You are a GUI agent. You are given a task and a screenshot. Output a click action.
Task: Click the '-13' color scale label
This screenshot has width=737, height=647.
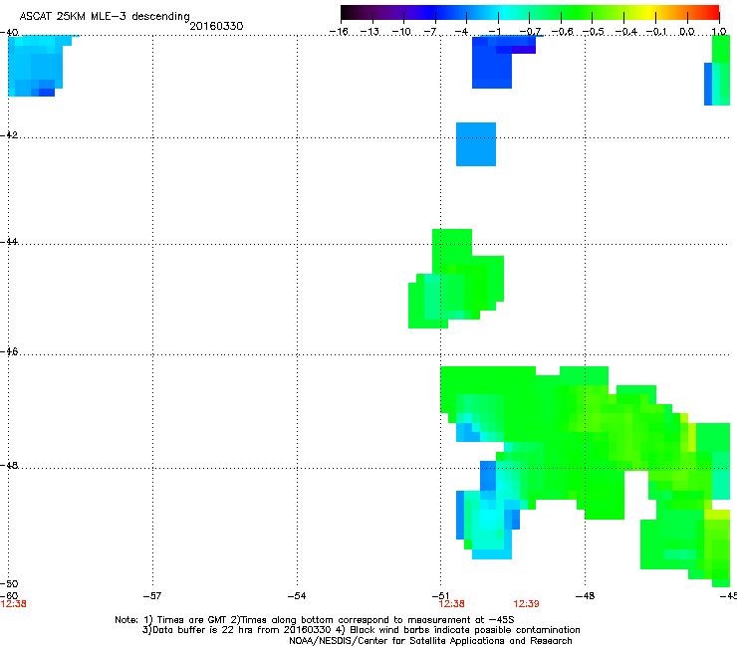click(x=369, y=32)
